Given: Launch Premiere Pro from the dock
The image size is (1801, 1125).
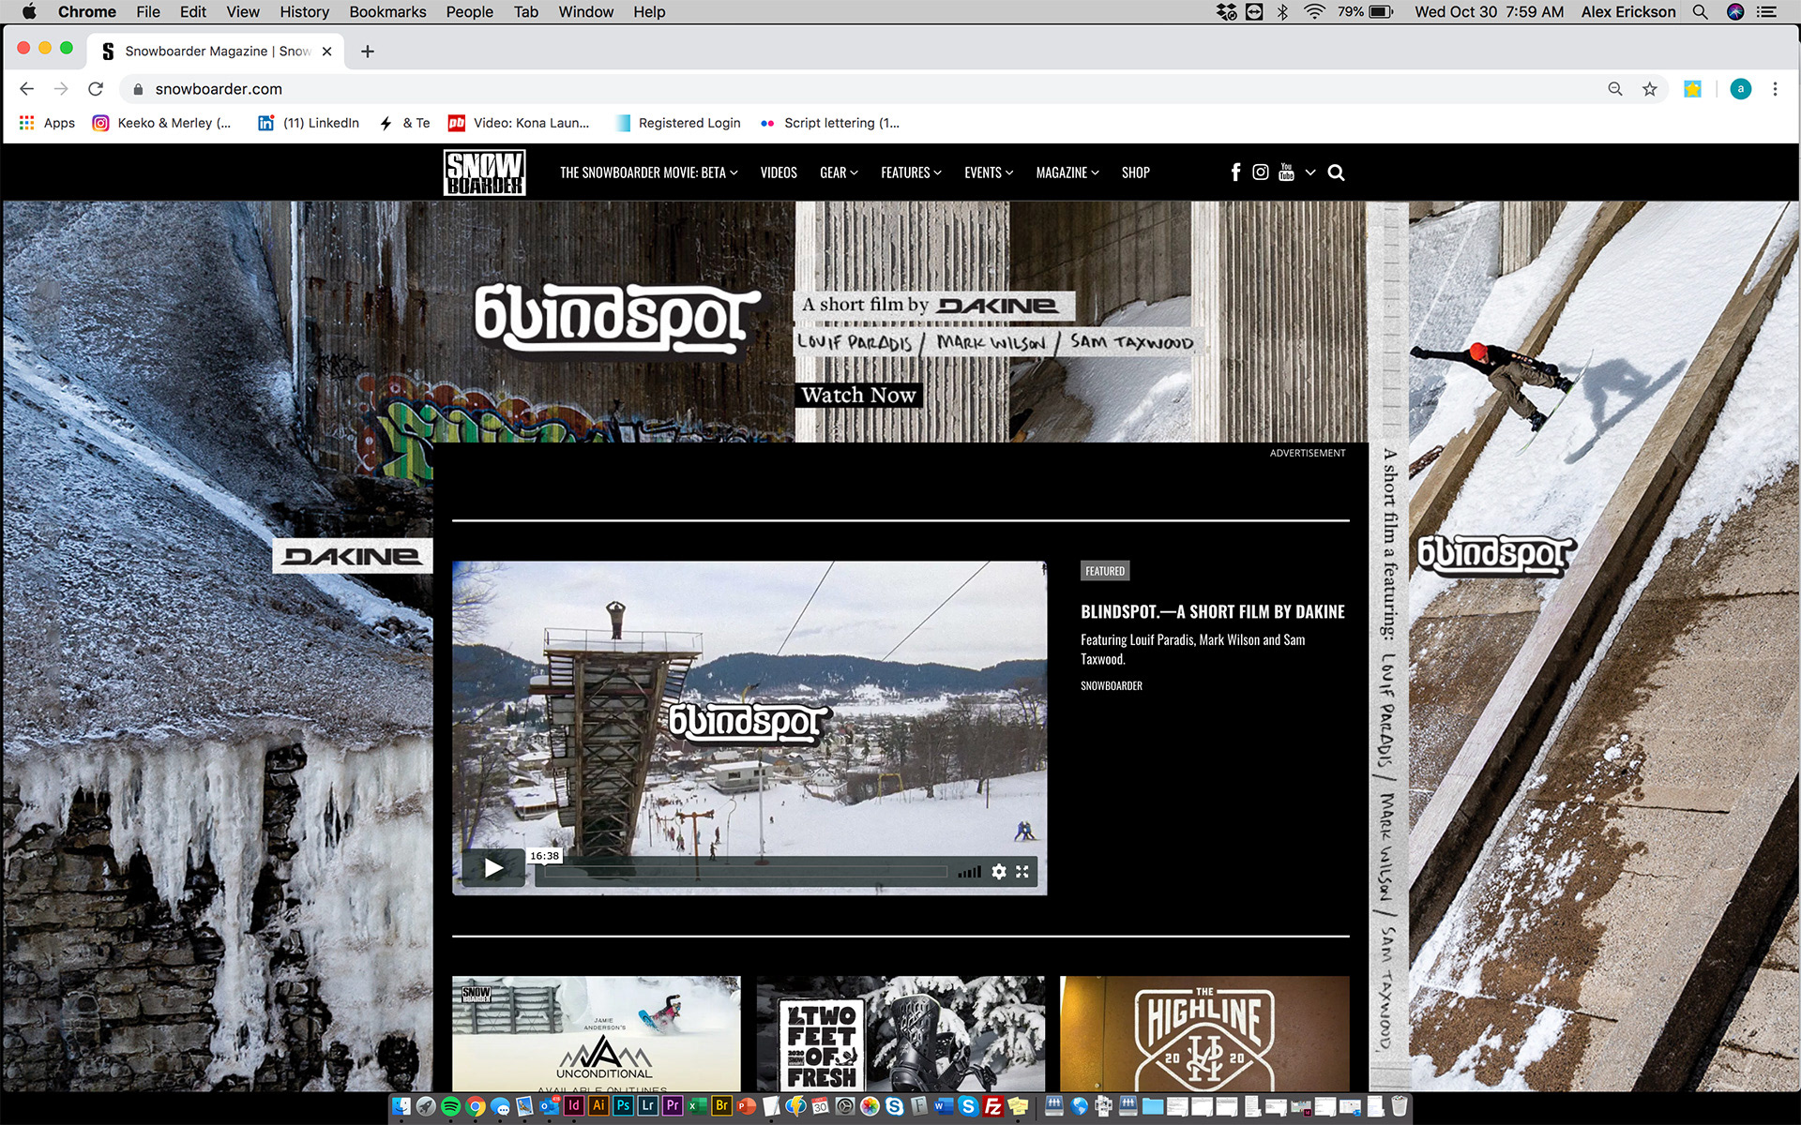Looking at the screenshot, I should [x=673, y=1106].
